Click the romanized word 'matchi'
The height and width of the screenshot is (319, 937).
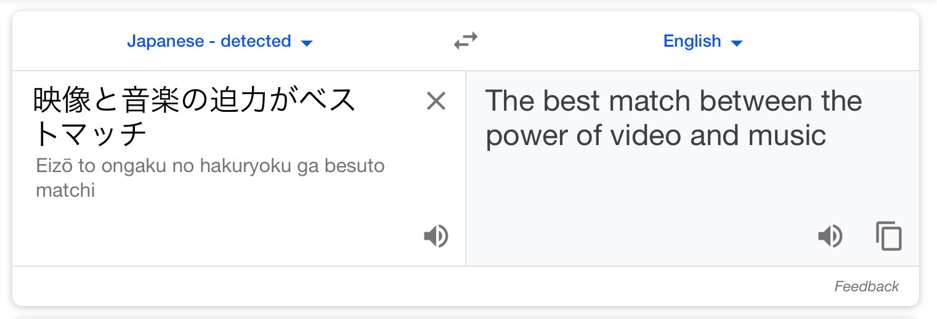pos(65,190)
